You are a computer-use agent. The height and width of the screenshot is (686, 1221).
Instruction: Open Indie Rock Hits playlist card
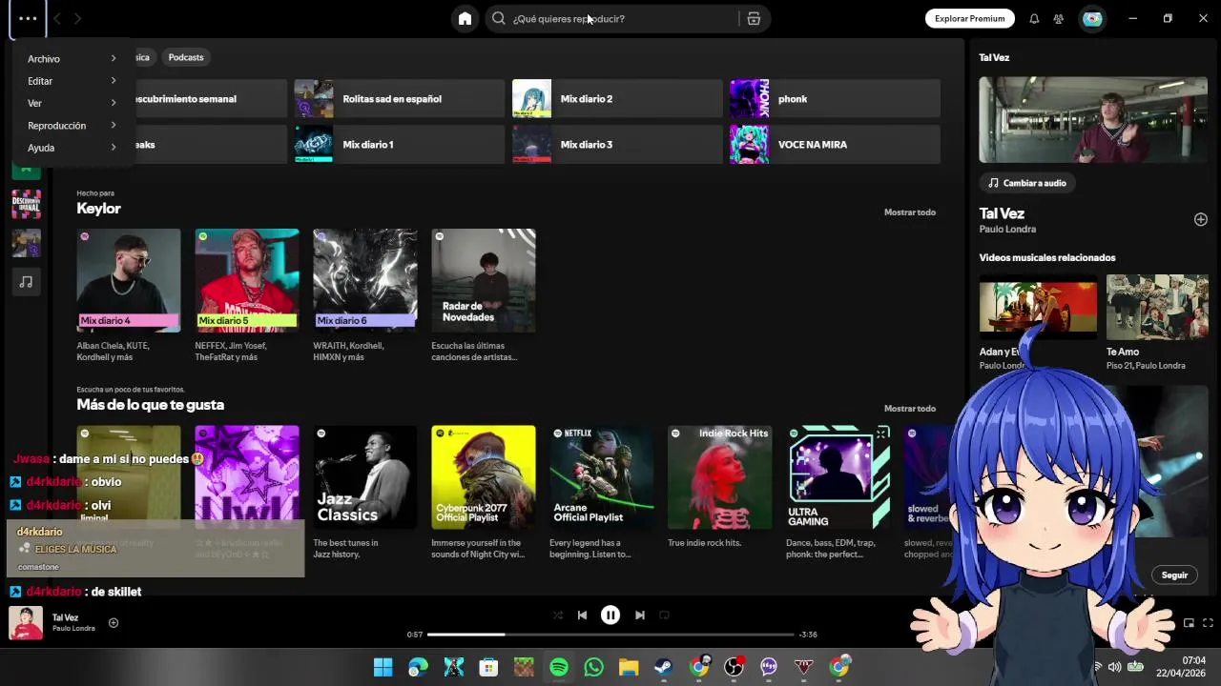coord(720,493)
